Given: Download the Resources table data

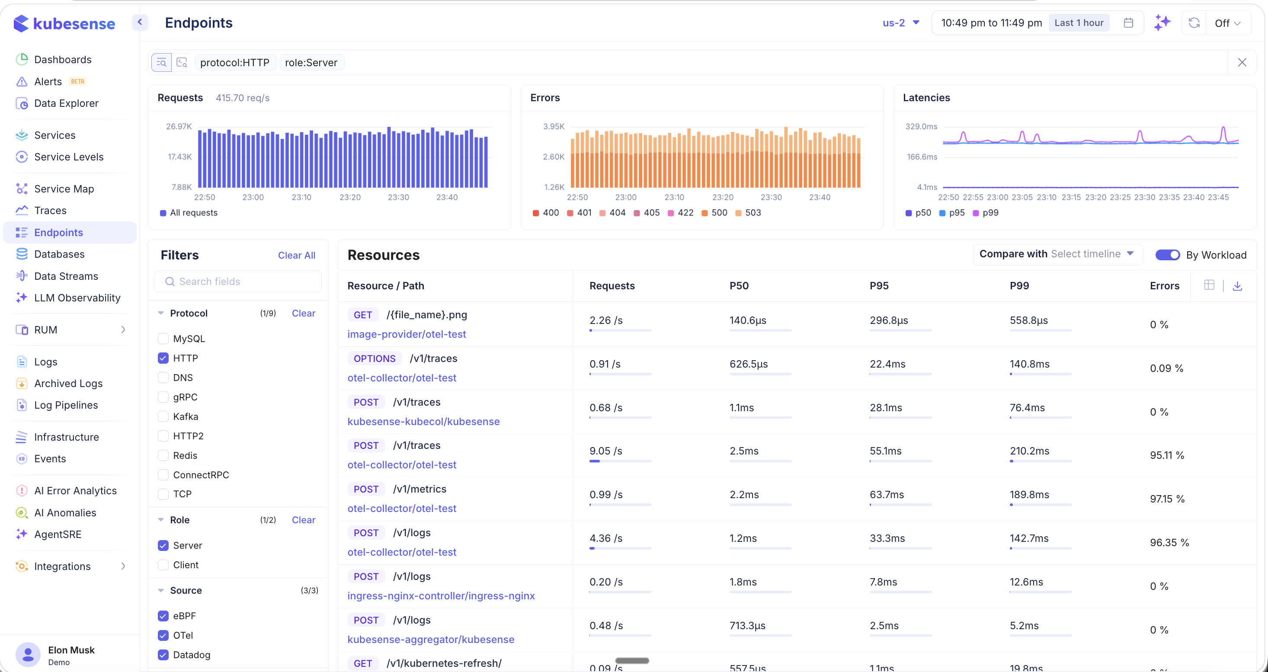Looking at the screenshot, I should (1238, 285).
